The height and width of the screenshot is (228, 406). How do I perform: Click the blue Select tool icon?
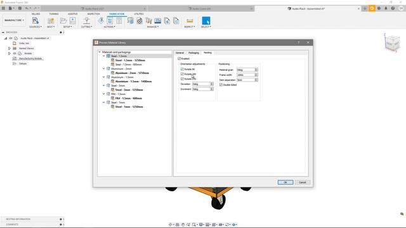[x=206, y=21]
